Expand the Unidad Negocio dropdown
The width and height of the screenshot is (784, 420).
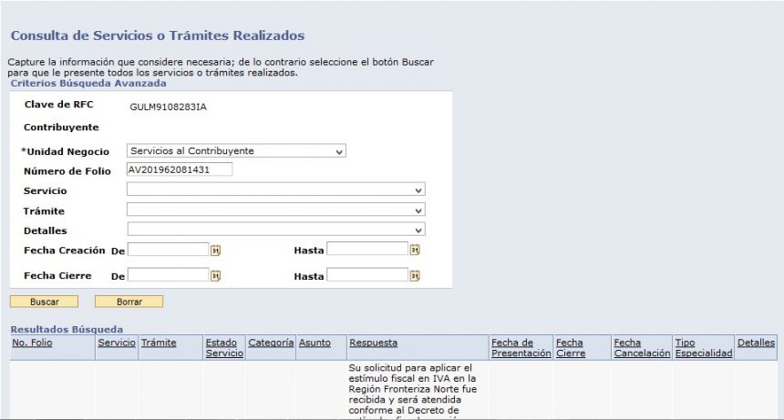(236, 151)
